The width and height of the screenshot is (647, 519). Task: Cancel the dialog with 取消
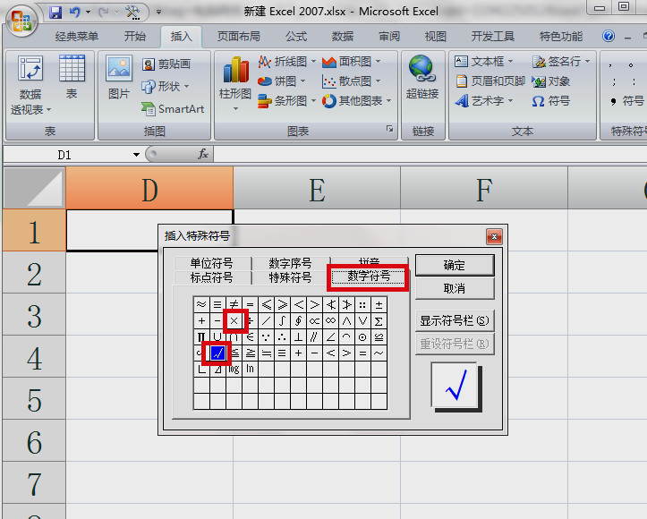click(455, 288)
